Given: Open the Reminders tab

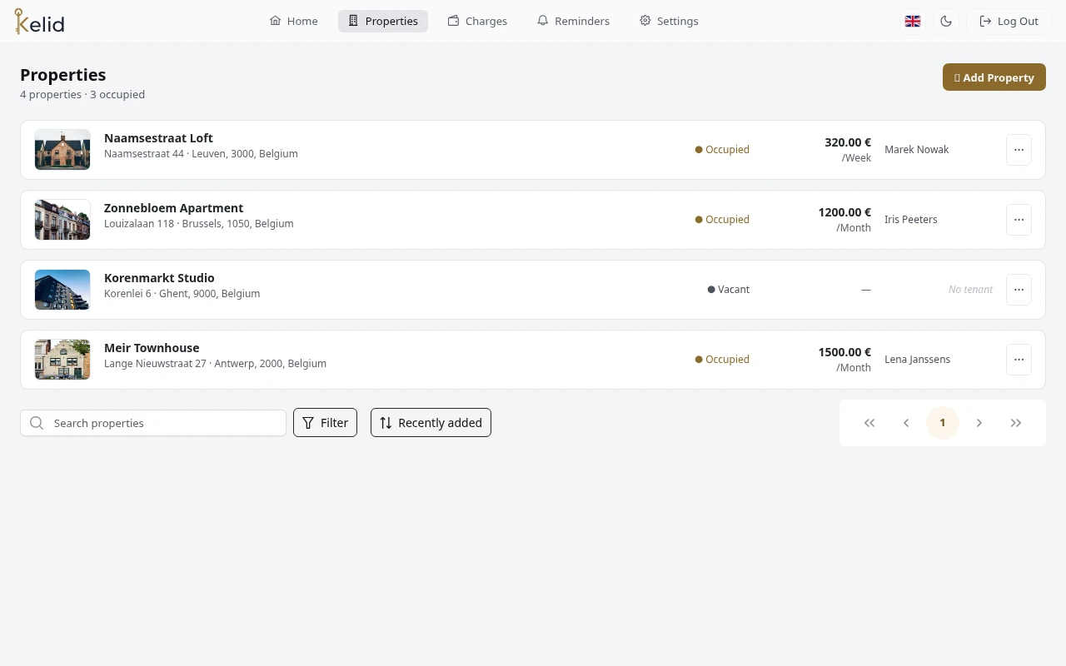Looking at the screenshot, I should (573, 22).
